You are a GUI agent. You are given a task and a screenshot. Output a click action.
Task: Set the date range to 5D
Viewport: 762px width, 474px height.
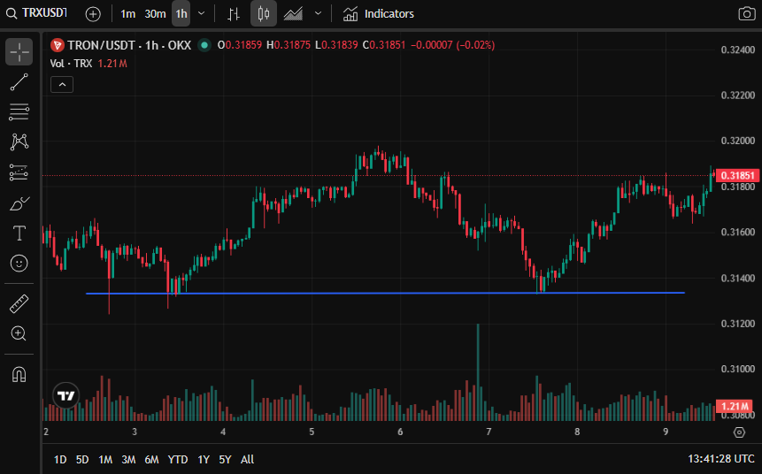coord(82,460)
